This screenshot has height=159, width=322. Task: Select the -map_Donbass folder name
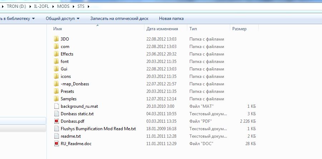(x=75, y=84)
